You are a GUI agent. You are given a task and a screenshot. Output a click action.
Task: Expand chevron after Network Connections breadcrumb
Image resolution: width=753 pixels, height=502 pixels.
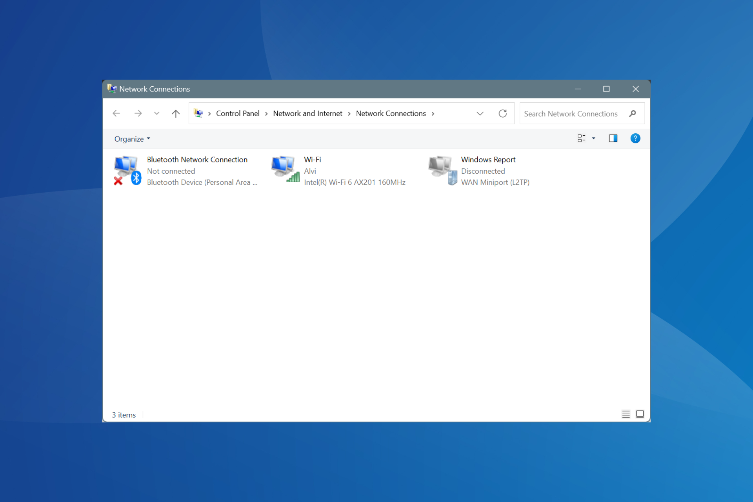pos(433,114)
